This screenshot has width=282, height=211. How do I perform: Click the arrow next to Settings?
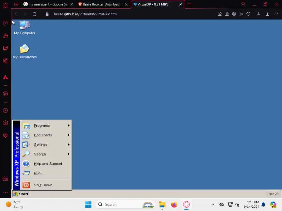coord(69,145)
